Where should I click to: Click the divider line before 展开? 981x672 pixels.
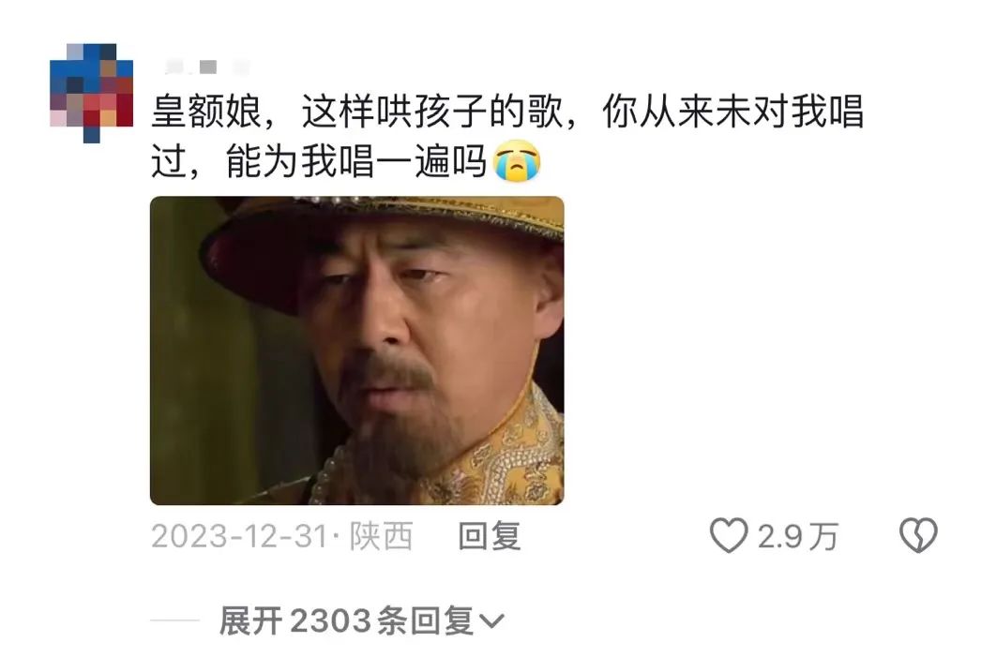[x=175, y=620]
